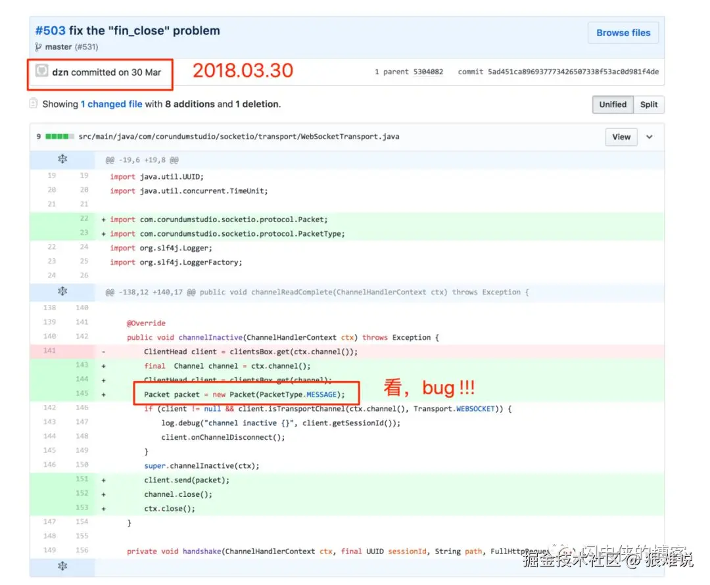The height and width of the screenshot is (585, 710).
Task: Open WebSocketTransport.java file path link
Action: [239, 136]
